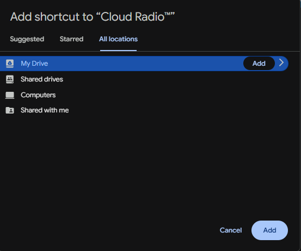Click the Shared drives icon

[10, 79]
